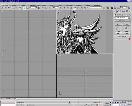Open the reference coordinate system View dropdown
This screenshot has width=132, height=106.
55,7
